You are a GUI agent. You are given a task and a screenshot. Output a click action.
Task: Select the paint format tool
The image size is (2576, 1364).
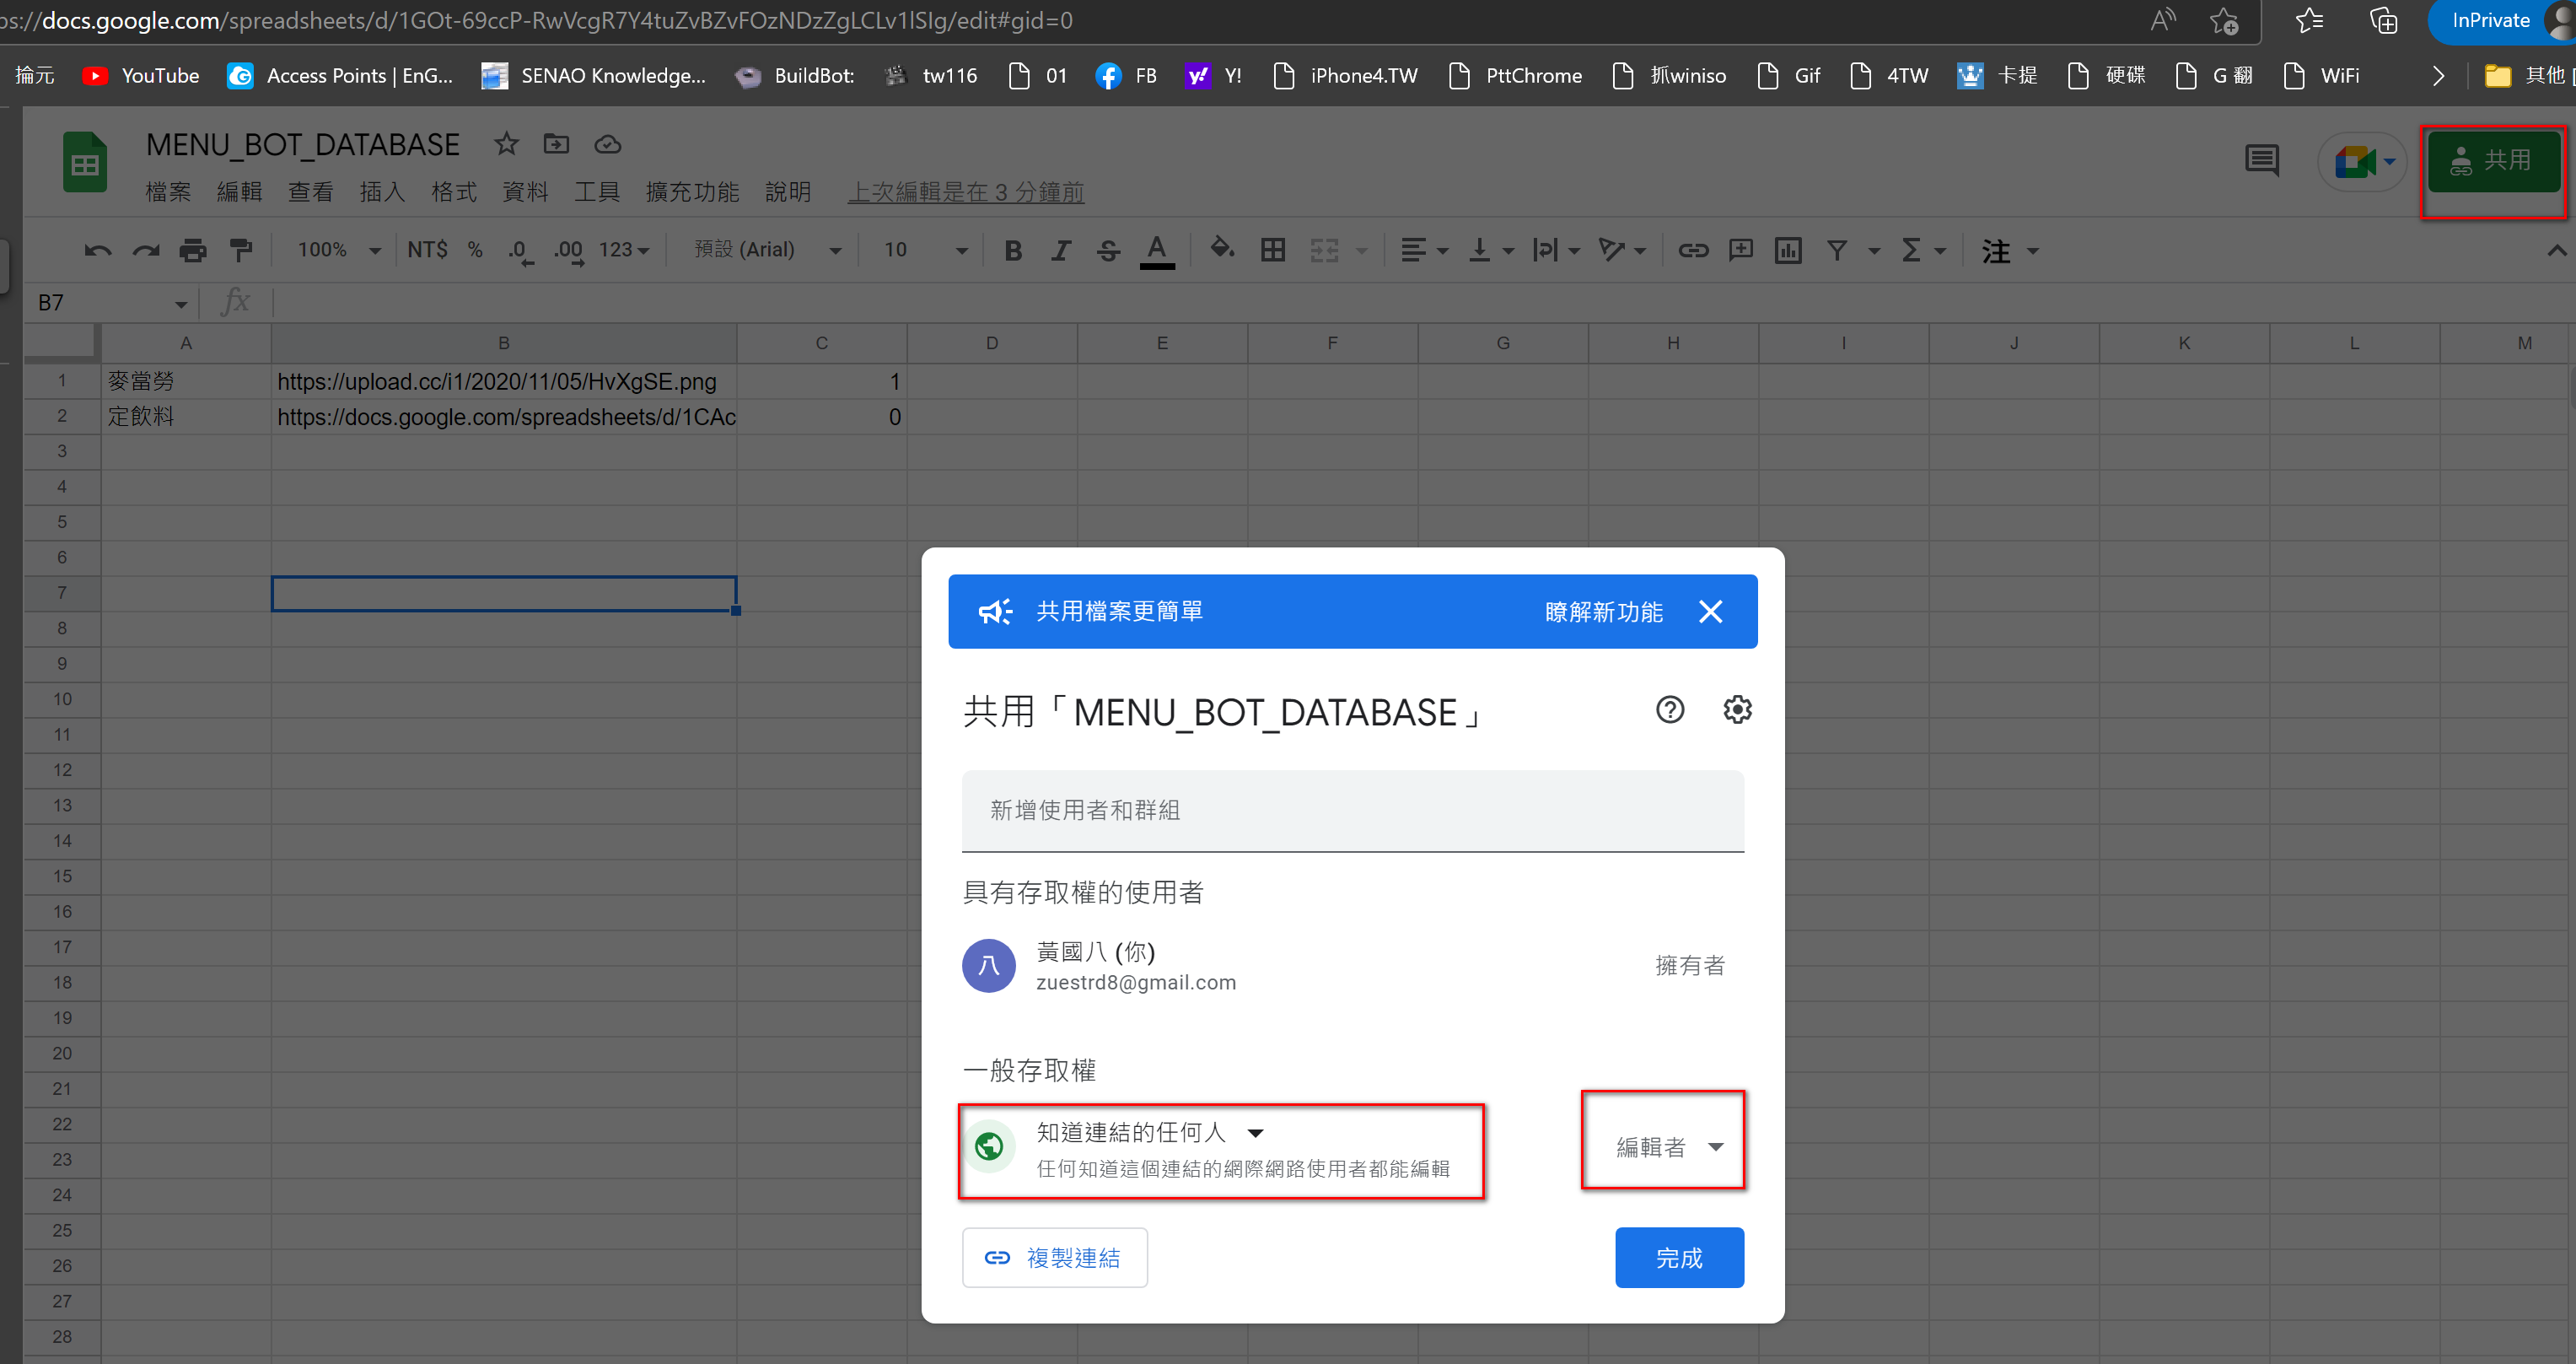(241, 251)
